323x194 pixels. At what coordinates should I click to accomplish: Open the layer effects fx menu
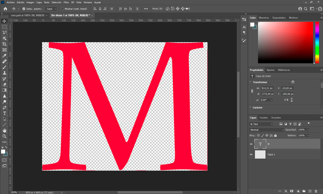pos(286,191)
